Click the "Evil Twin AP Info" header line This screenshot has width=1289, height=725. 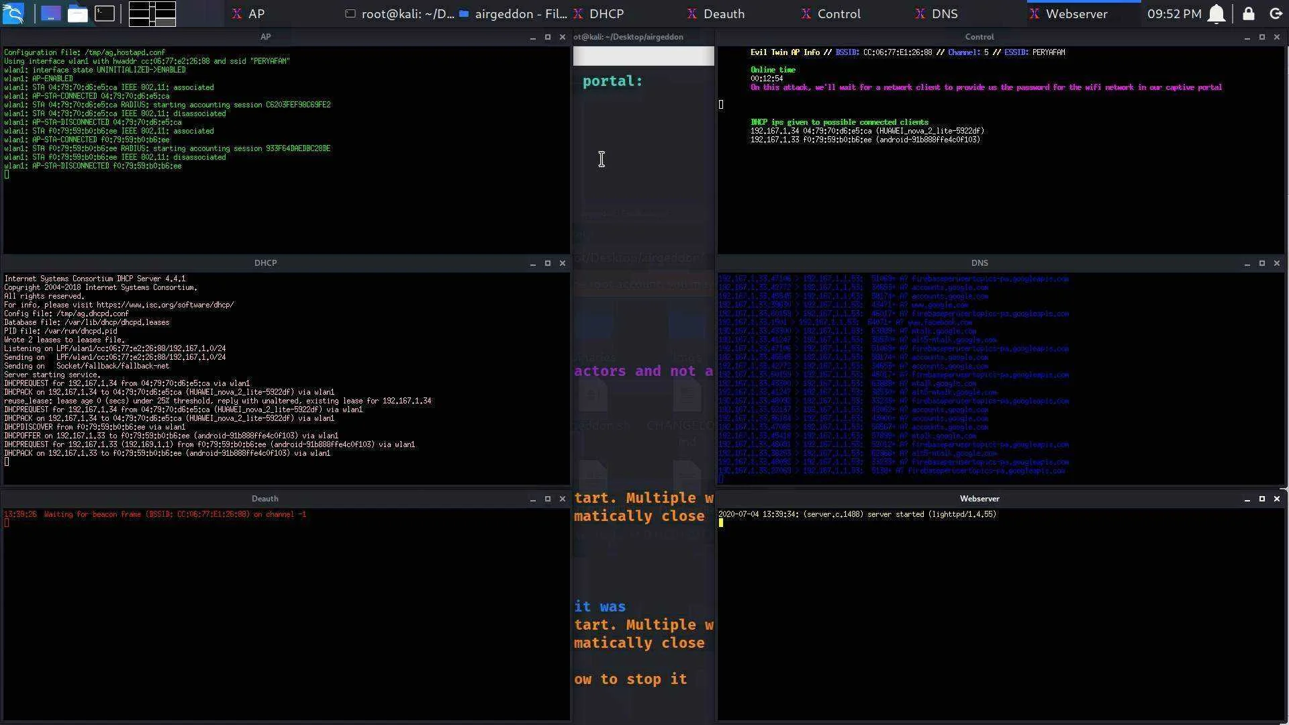click(908, 52)
